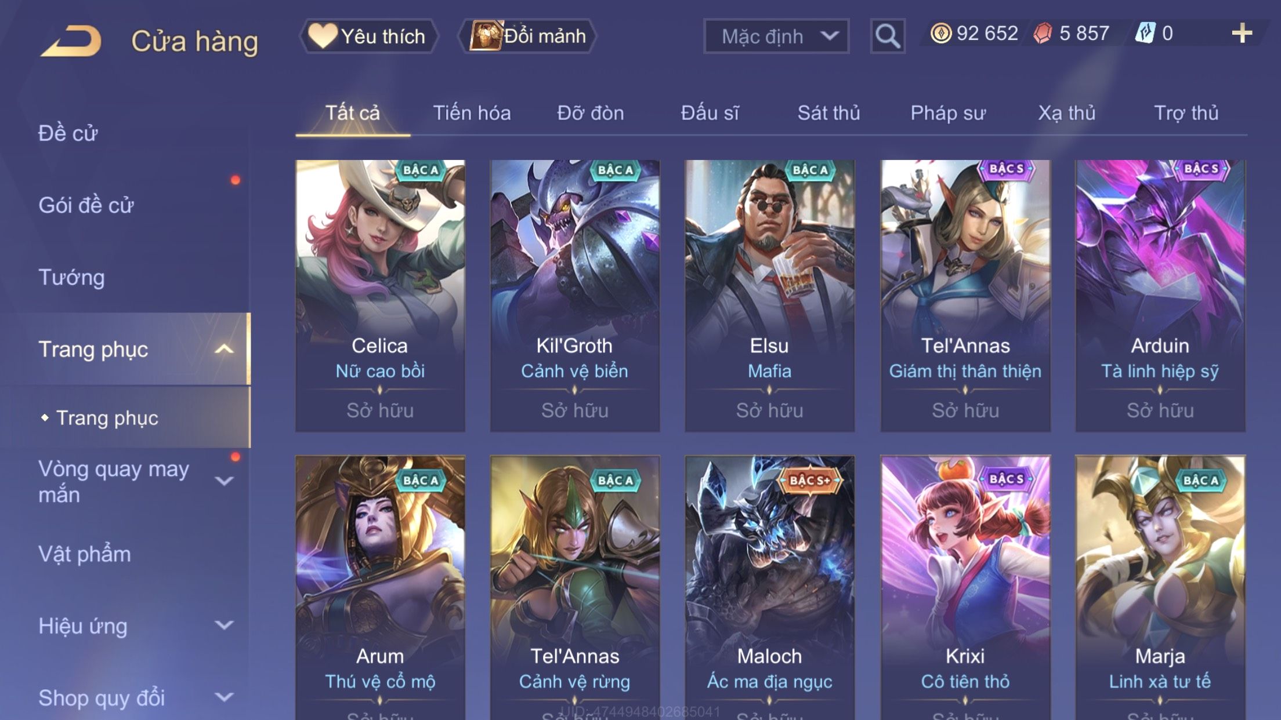This screenshot has width=1281, height=720.
Task: Tap the red ruby currency icon
Action: 1043,33
